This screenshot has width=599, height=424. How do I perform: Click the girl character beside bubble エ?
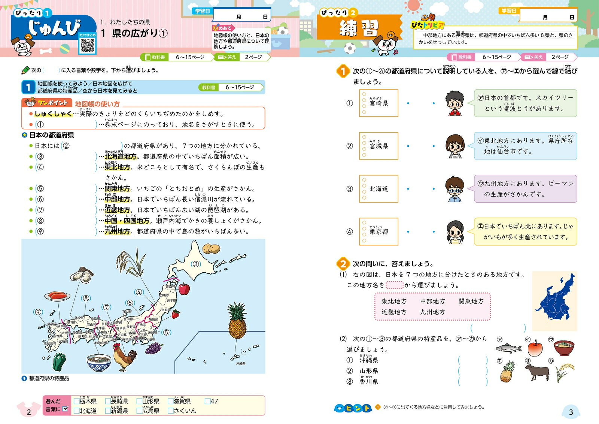point(454,232)
